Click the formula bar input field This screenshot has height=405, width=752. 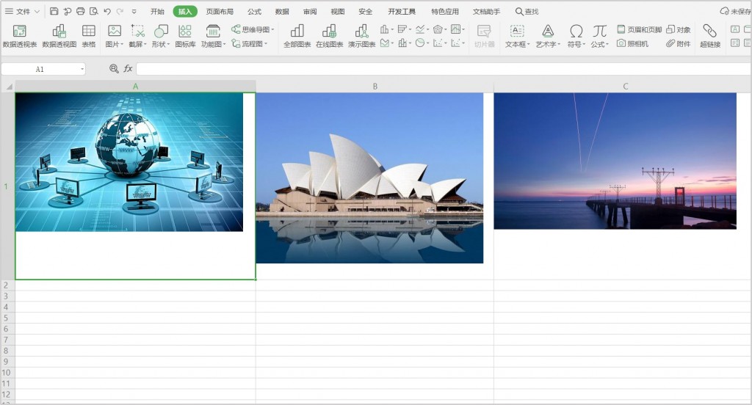pos(444,68)
